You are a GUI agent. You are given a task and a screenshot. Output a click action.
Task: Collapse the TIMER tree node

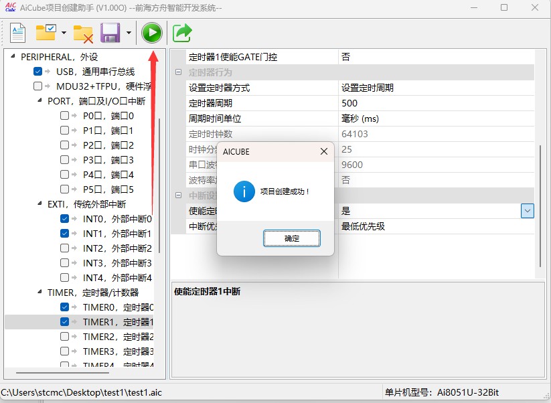[40, 292]
